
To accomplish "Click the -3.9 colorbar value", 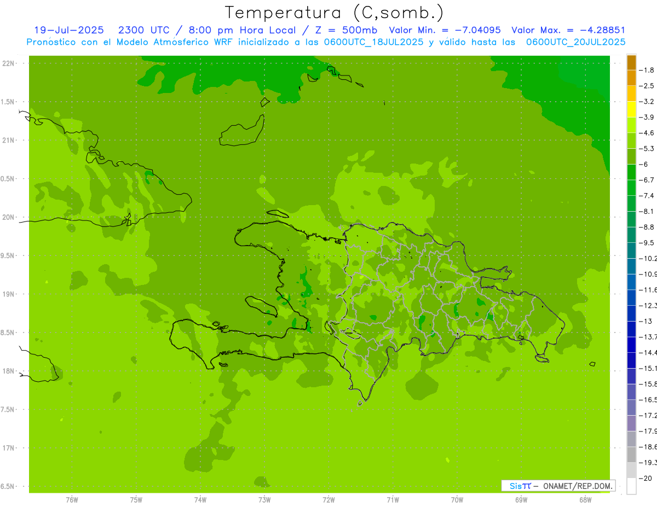I will [648, 117].
